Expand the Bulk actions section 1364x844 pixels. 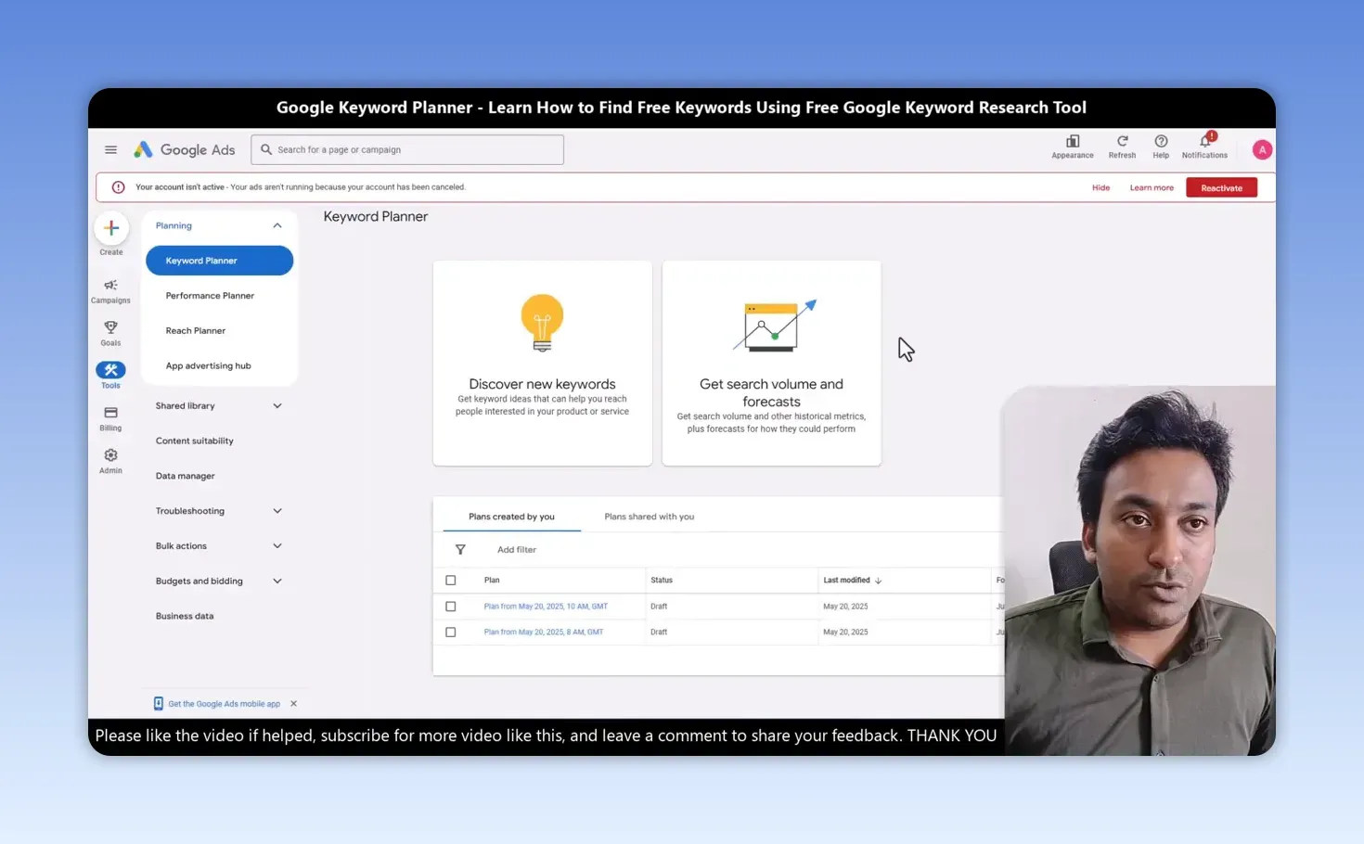(277, 546)
